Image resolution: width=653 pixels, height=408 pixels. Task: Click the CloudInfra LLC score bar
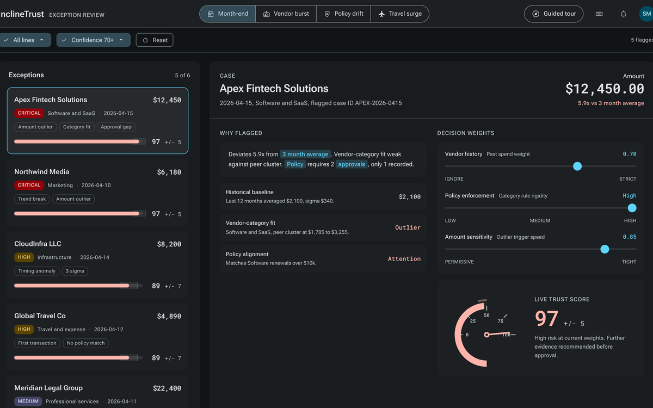point(78,286)
